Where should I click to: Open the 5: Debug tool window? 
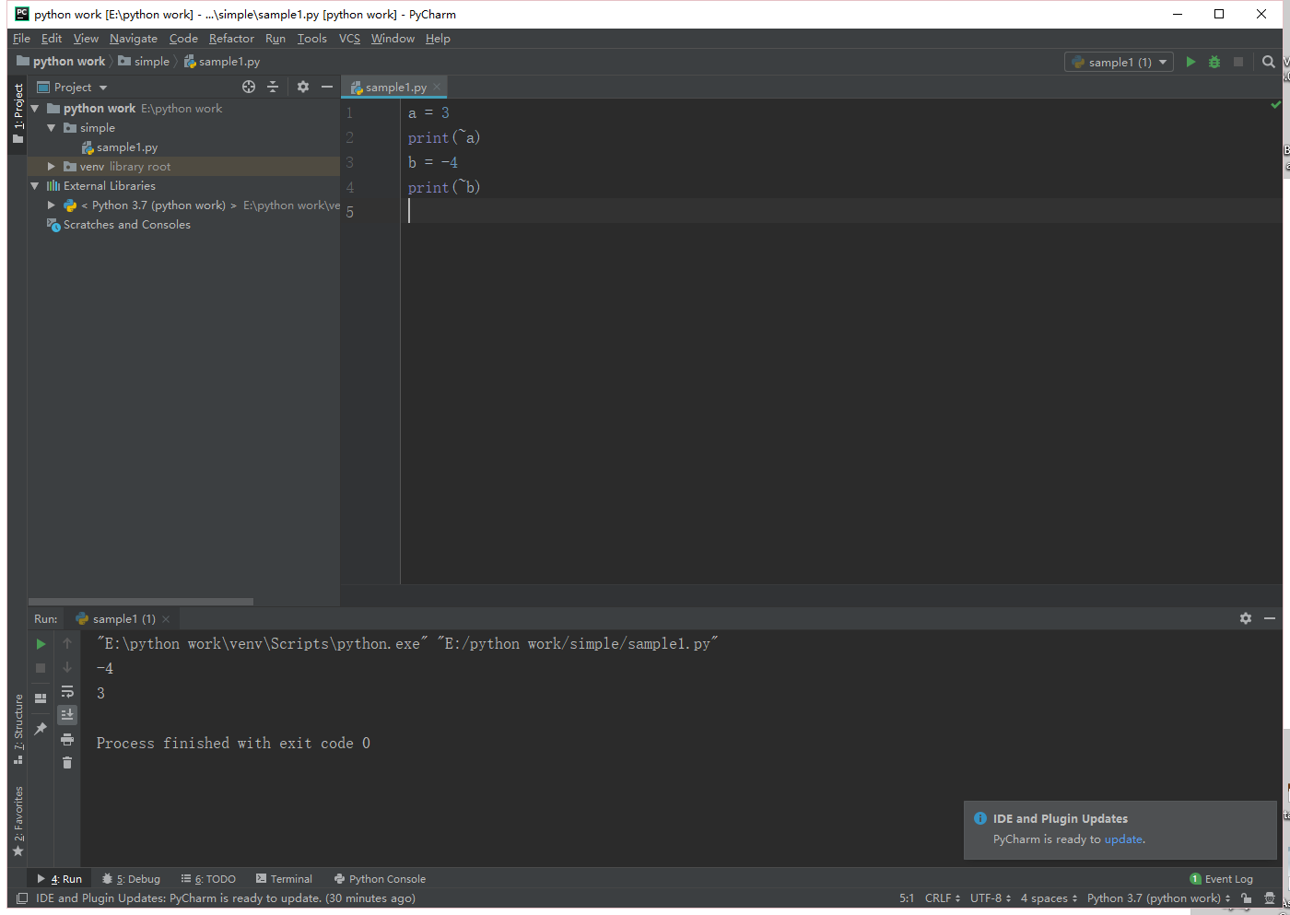(131, 879)
